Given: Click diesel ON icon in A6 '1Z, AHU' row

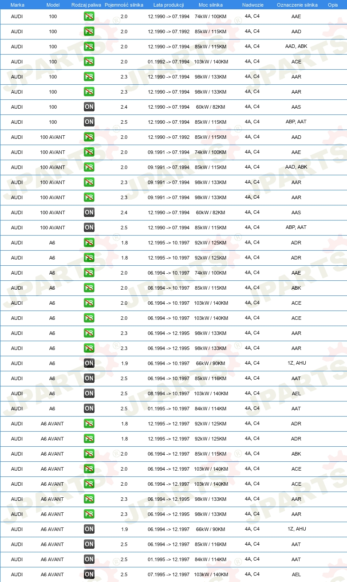Looking at the screenshot, I should pyautogui.click(x=89, y=363).
